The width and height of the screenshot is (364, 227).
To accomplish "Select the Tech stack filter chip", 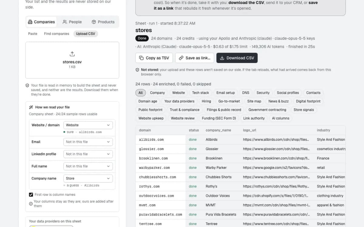I will tap(201, 93).
